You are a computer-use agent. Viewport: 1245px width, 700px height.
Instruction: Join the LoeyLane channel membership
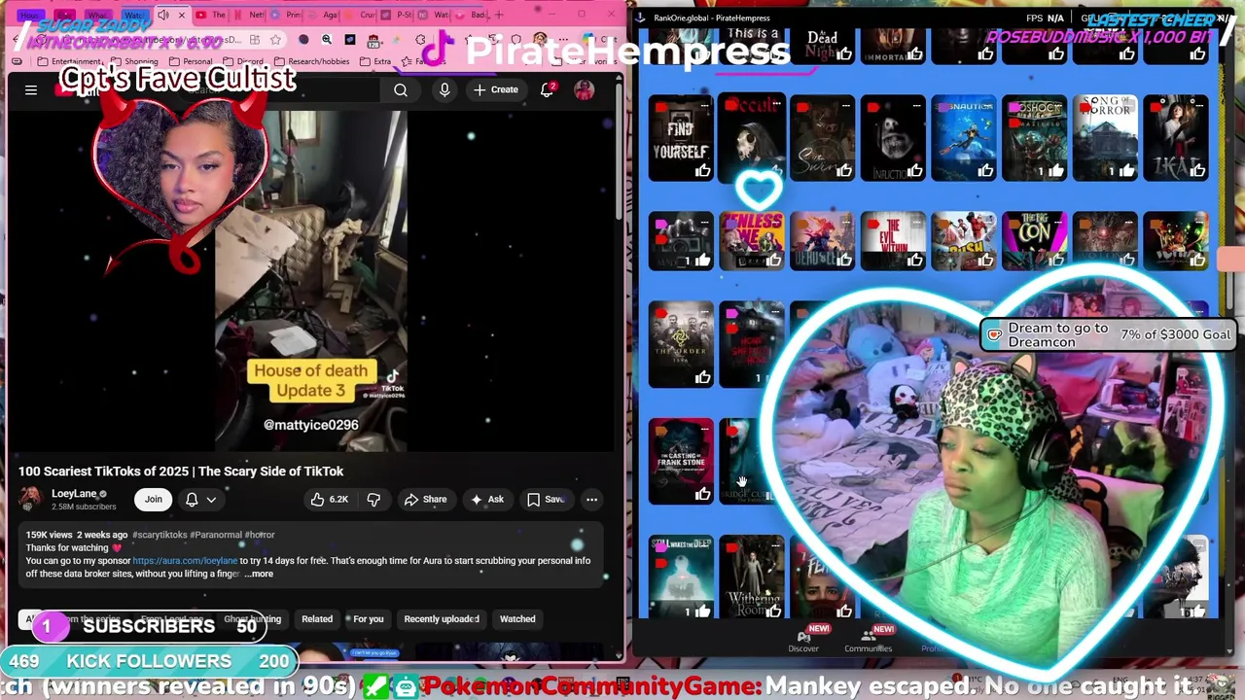(x=154, y=500)
